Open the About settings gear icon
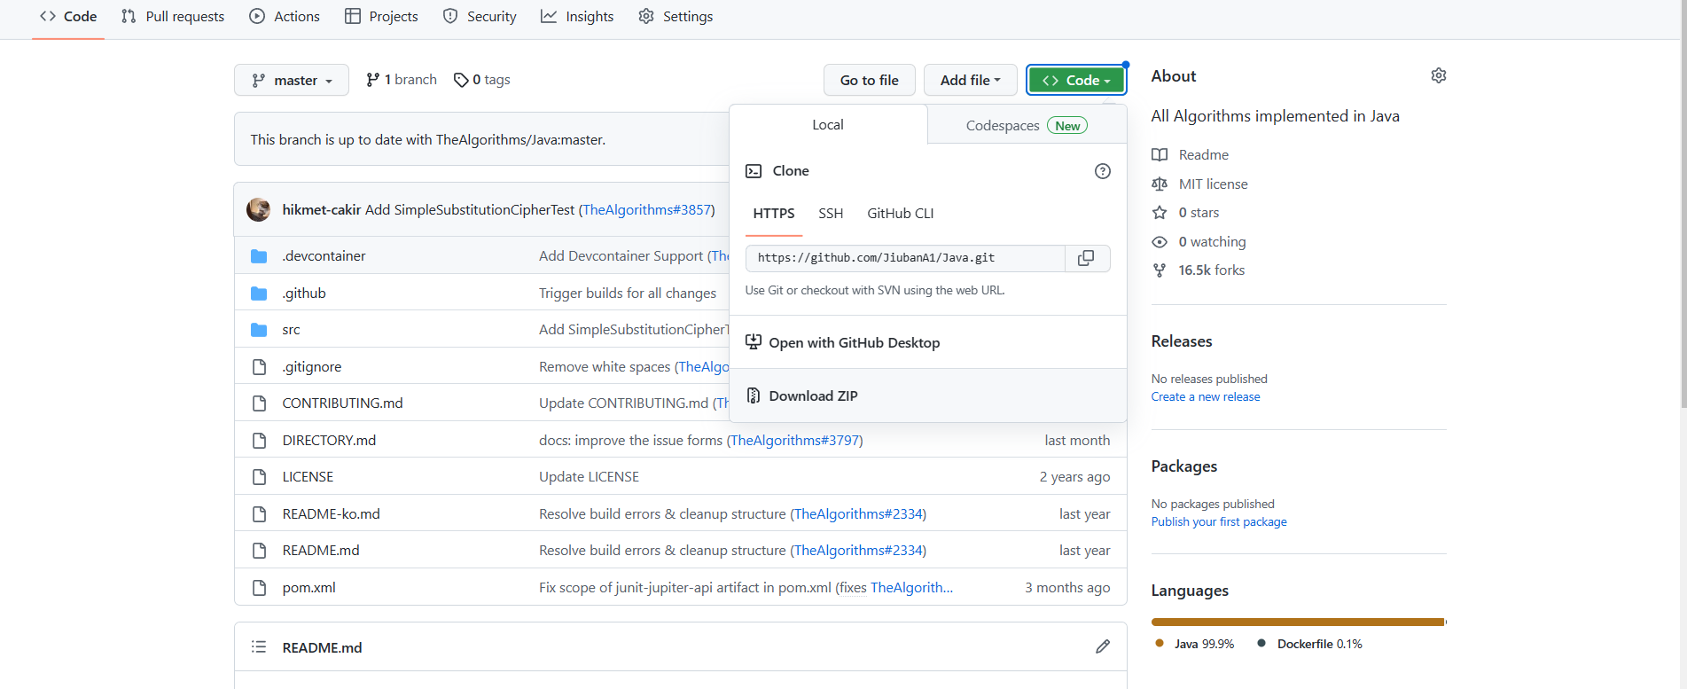Image resolution: width=1687 pixels, height=689 pixels. (1439, 75)
